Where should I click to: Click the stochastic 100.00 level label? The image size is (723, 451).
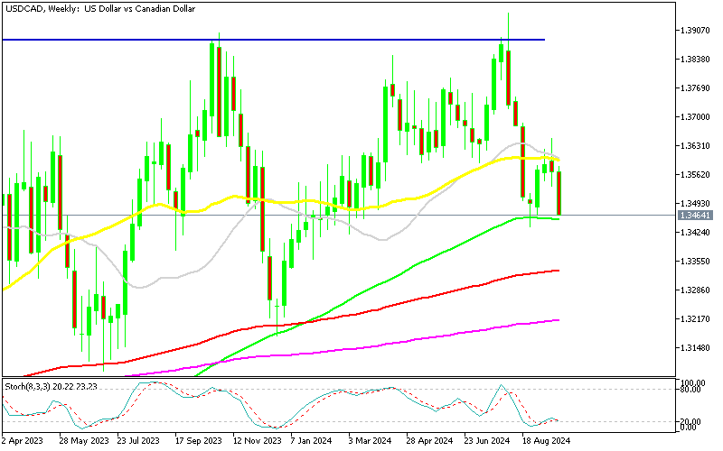click(x=693, y=382)
